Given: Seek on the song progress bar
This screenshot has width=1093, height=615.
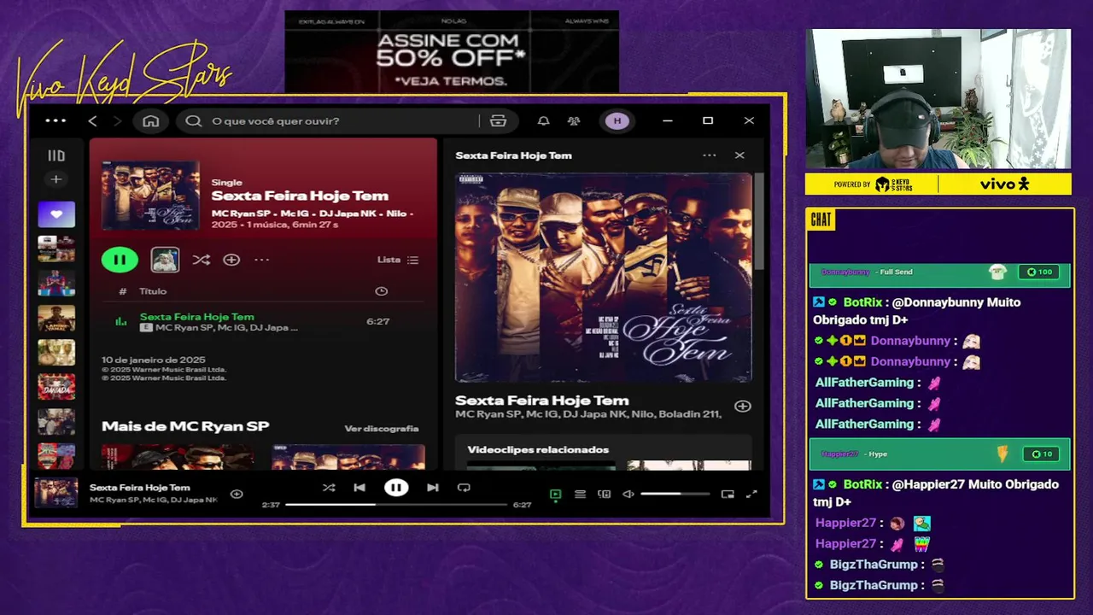Looking at the screenshot, I should (396, 505).
